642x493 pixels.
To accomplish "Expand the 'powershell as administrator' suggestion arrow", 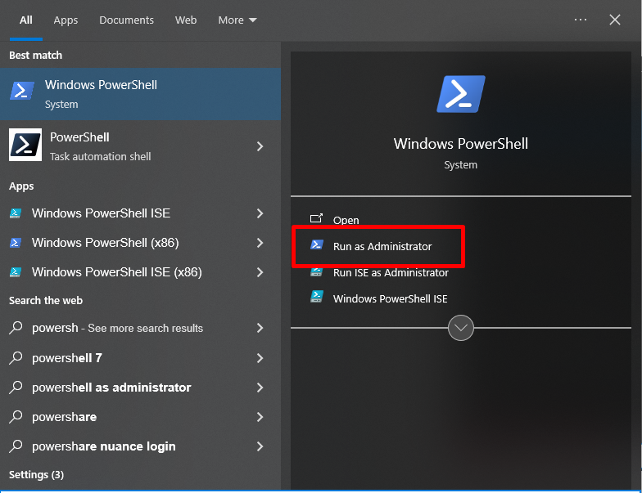I will point(260,388).
